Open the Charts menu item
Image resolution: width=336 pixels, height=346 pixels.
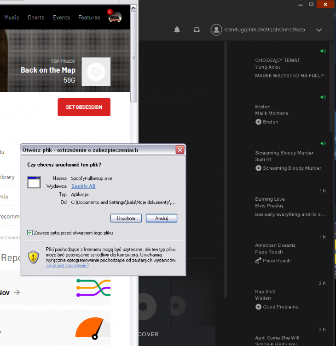pyautogui.click(x=36, y=18)
